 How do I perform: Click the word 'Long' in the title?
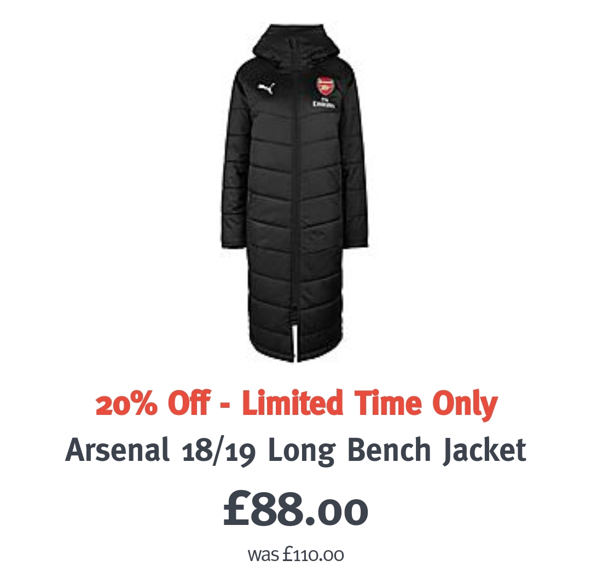301,452
